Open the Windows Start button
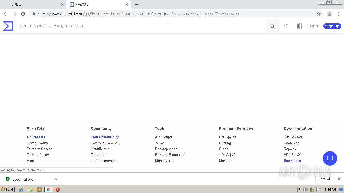Viewport: 344px width, 193px height. pyautogui.click(x=8, y=190)
